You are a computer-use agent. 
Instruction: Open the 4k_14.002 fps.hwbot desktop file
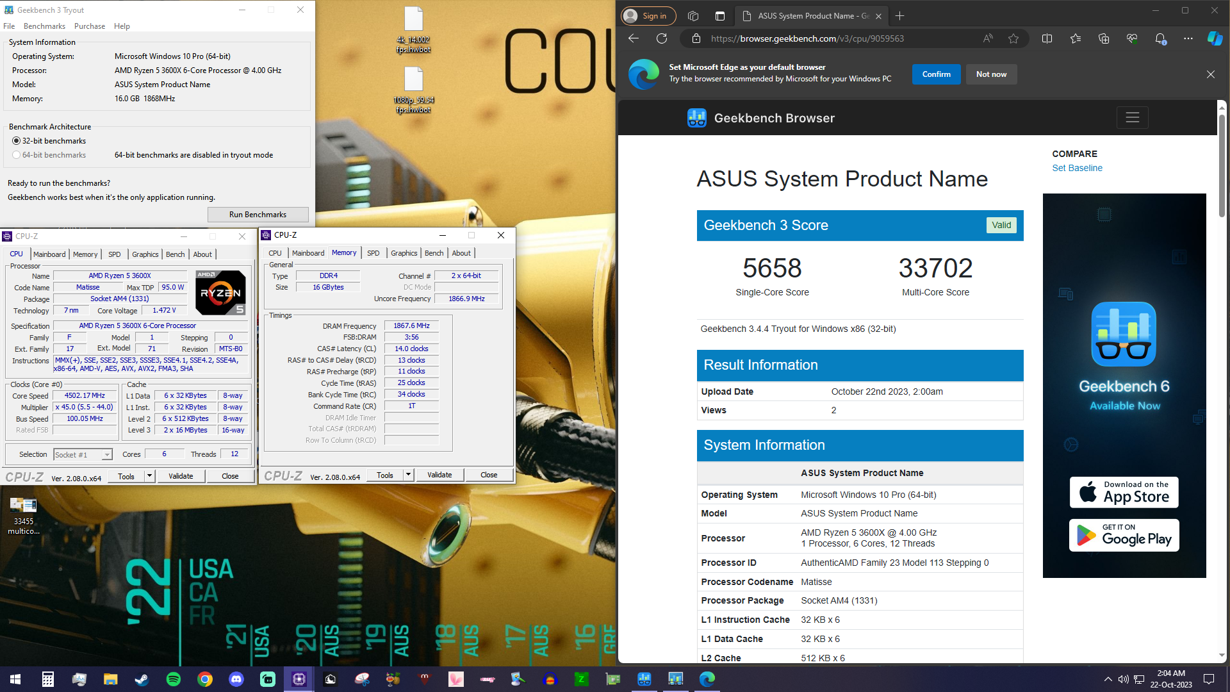tap(413, 30)
